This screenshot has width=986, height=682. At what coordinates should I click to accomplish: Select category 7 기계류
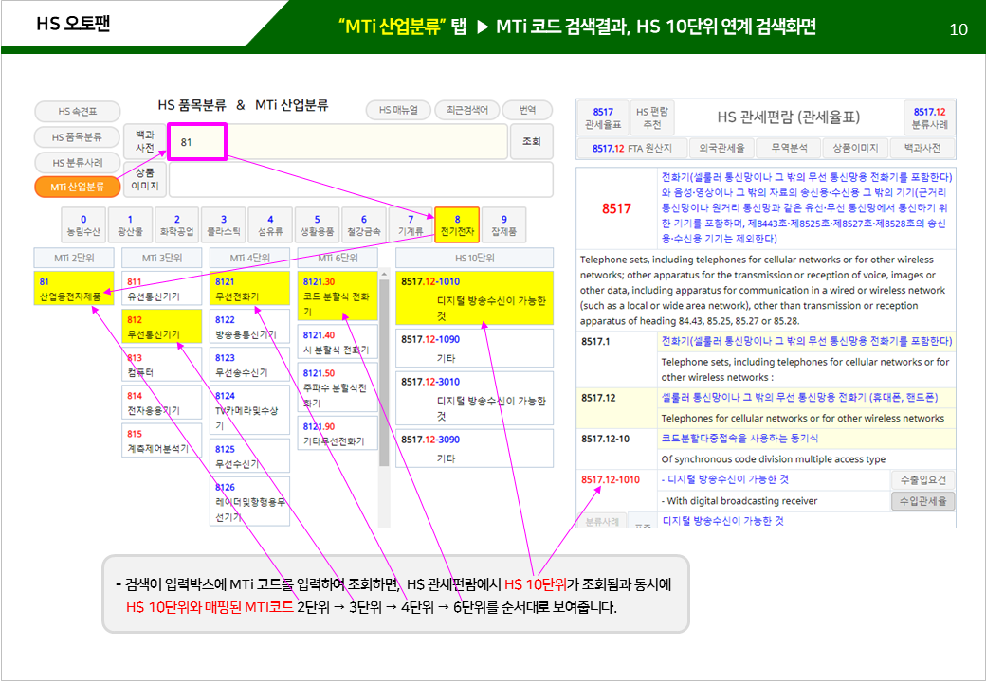(410, 224)
